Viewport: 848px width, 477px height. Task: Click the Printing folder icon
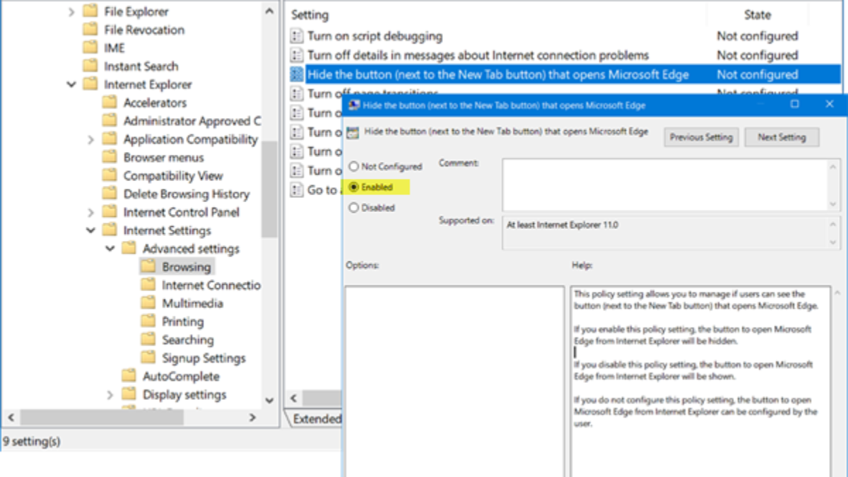coord(148,322)
